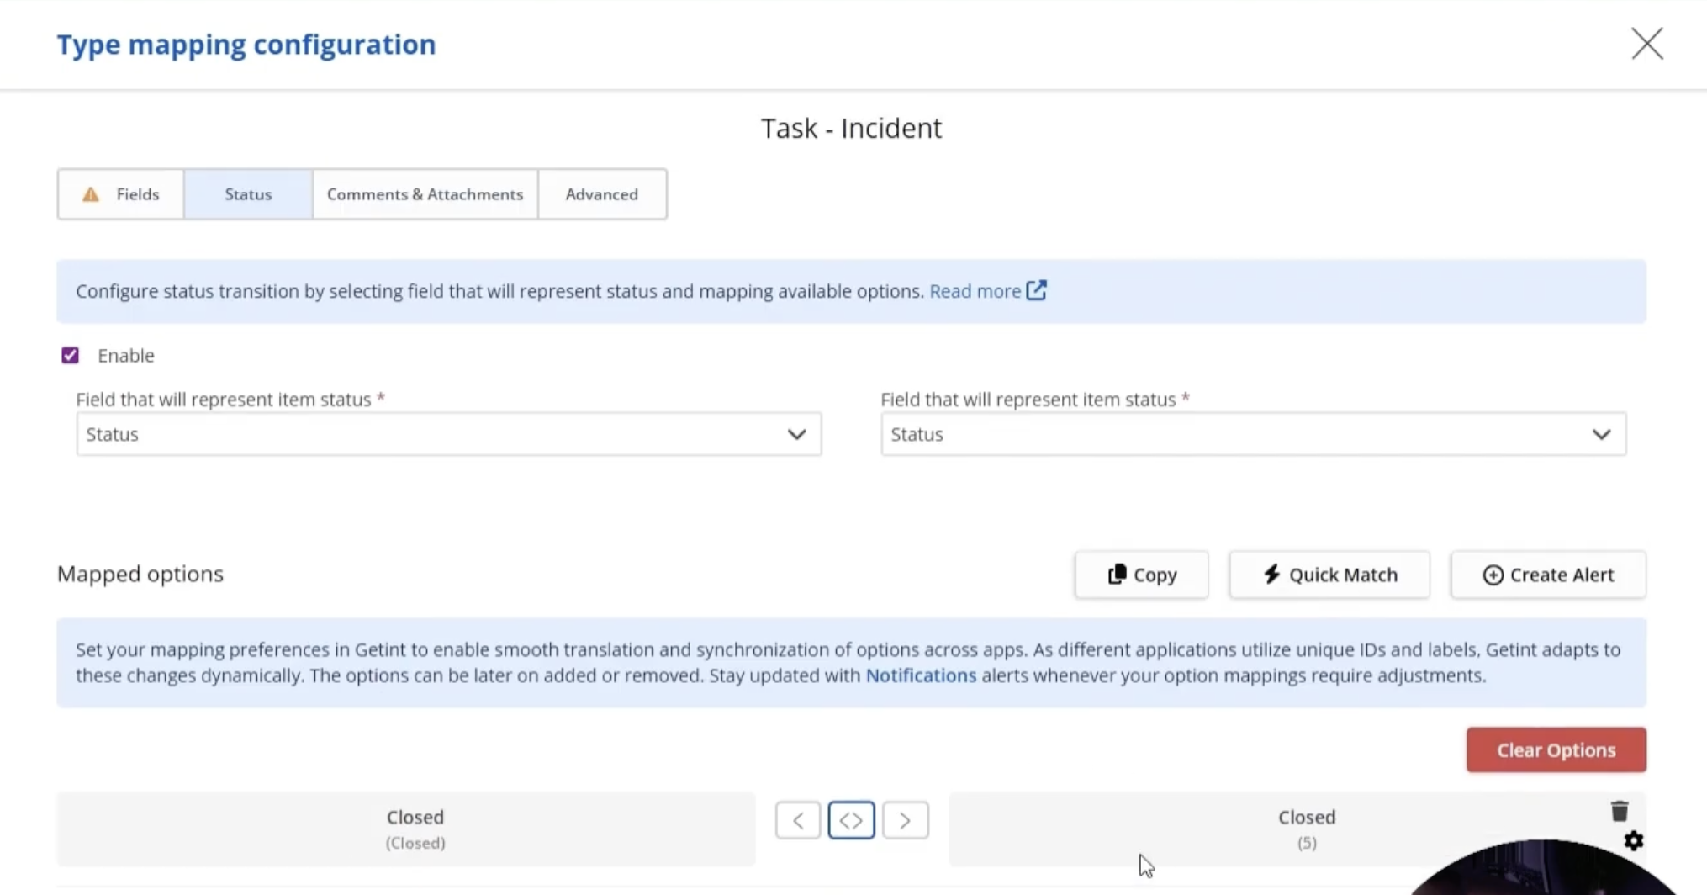Click the Task - Incident heading
Screen dimensions: 1707x895
click(x=851, y=128)
